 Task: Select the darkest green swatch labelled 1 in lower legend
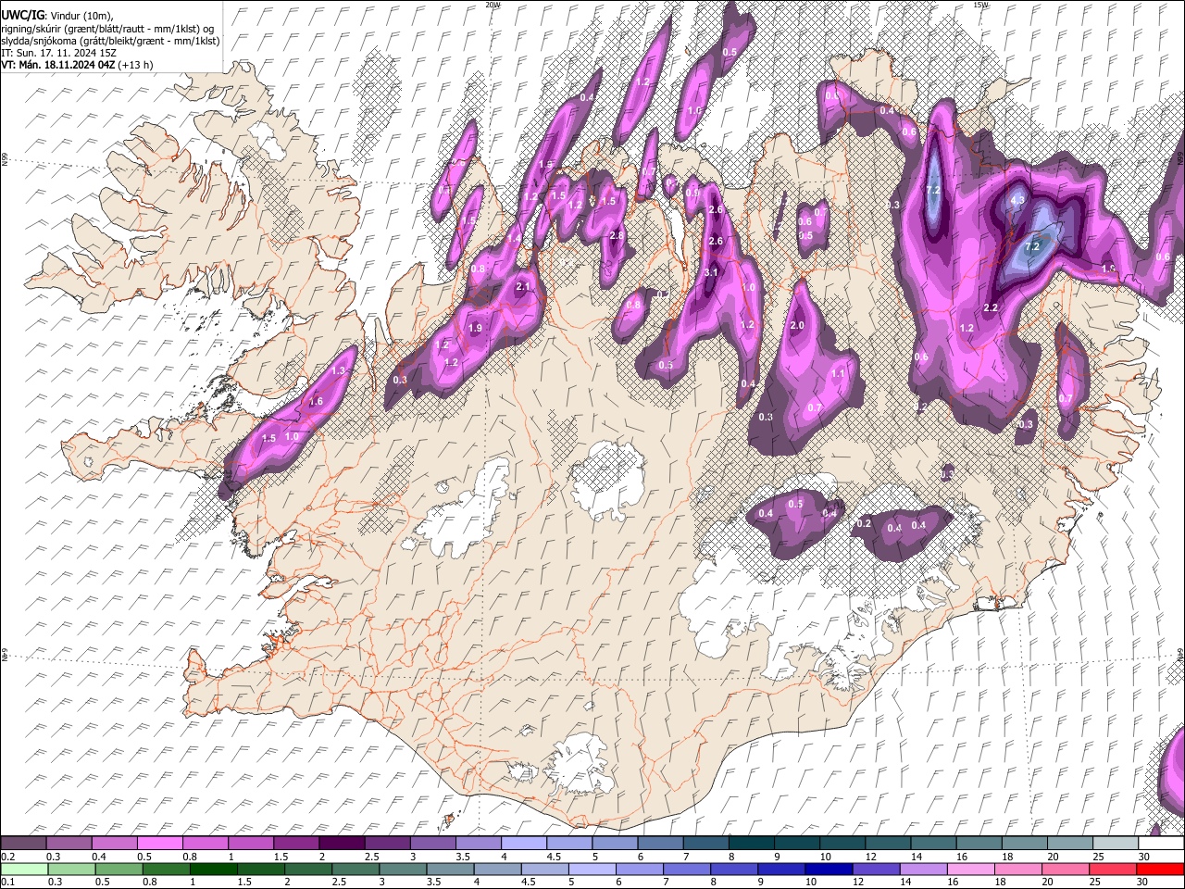tap(214, 870)
